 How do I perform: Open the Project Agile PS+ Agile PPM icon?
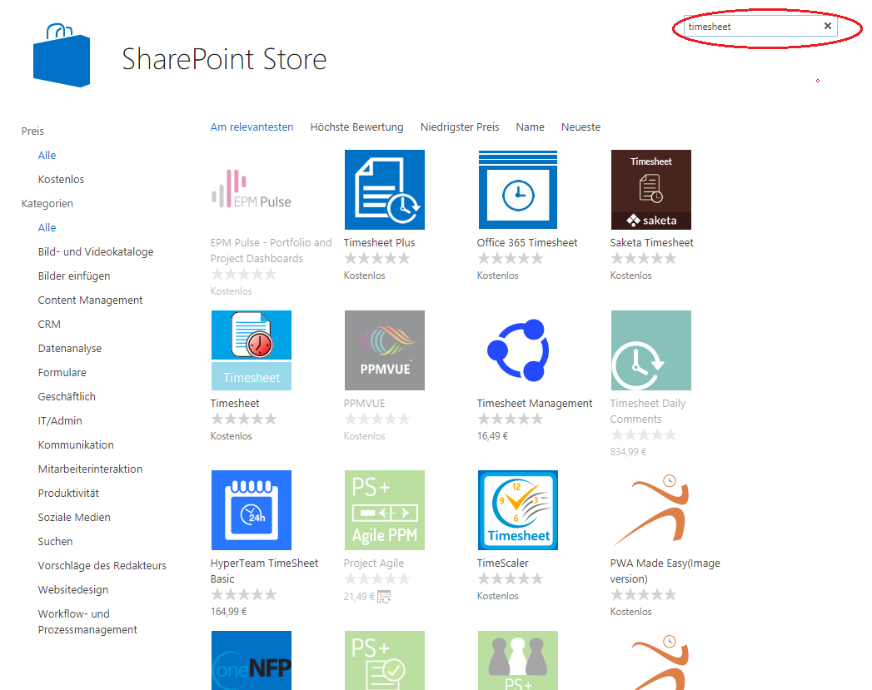point(385,510)
